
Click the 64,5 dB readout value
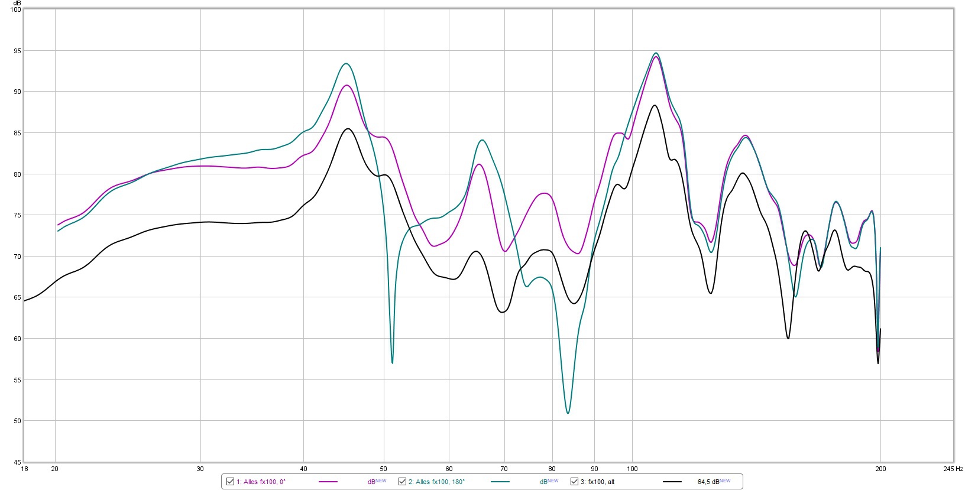coord(713,481)
